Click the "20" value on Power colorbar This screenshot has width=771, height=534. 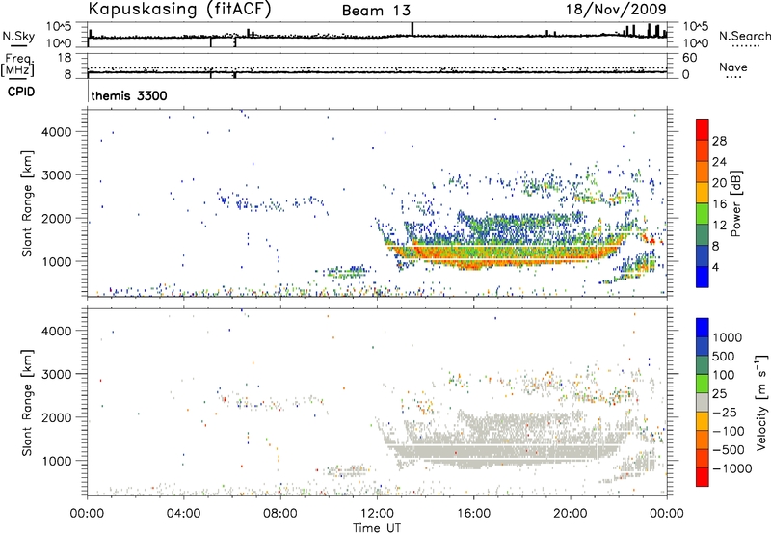[x=719, y=183]
